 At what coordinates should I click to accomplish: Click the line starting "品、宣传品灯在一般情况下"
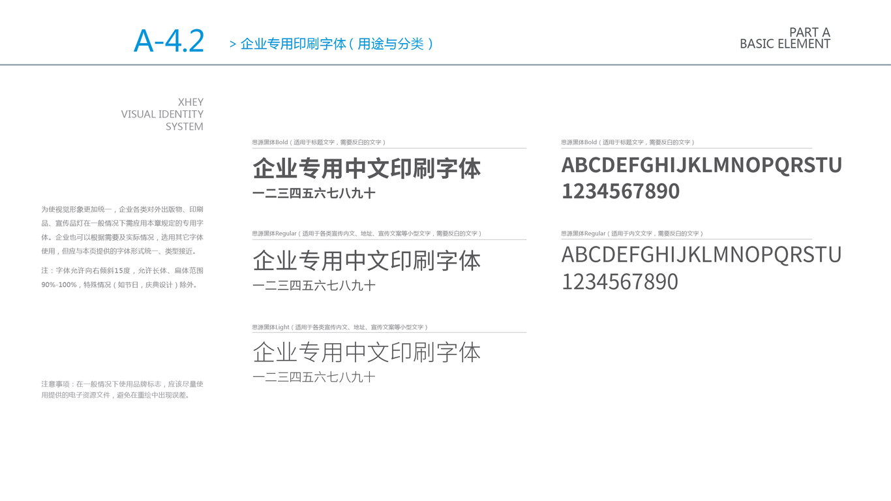tap(123, 223)
